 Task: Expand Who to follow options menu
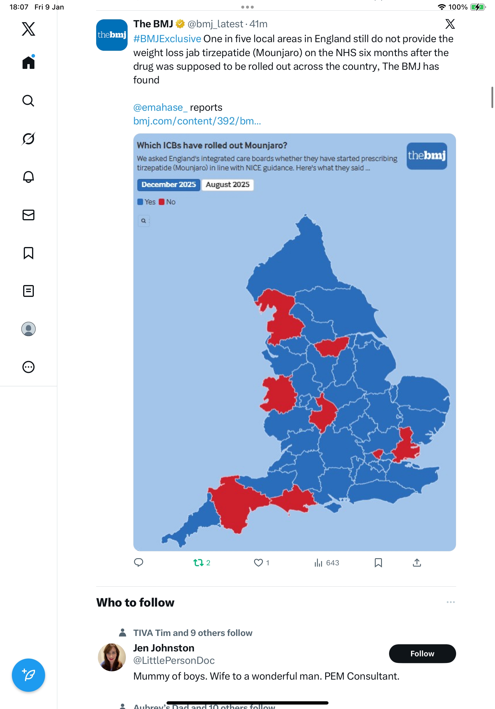pyautogui.click(x=450, y=602)
